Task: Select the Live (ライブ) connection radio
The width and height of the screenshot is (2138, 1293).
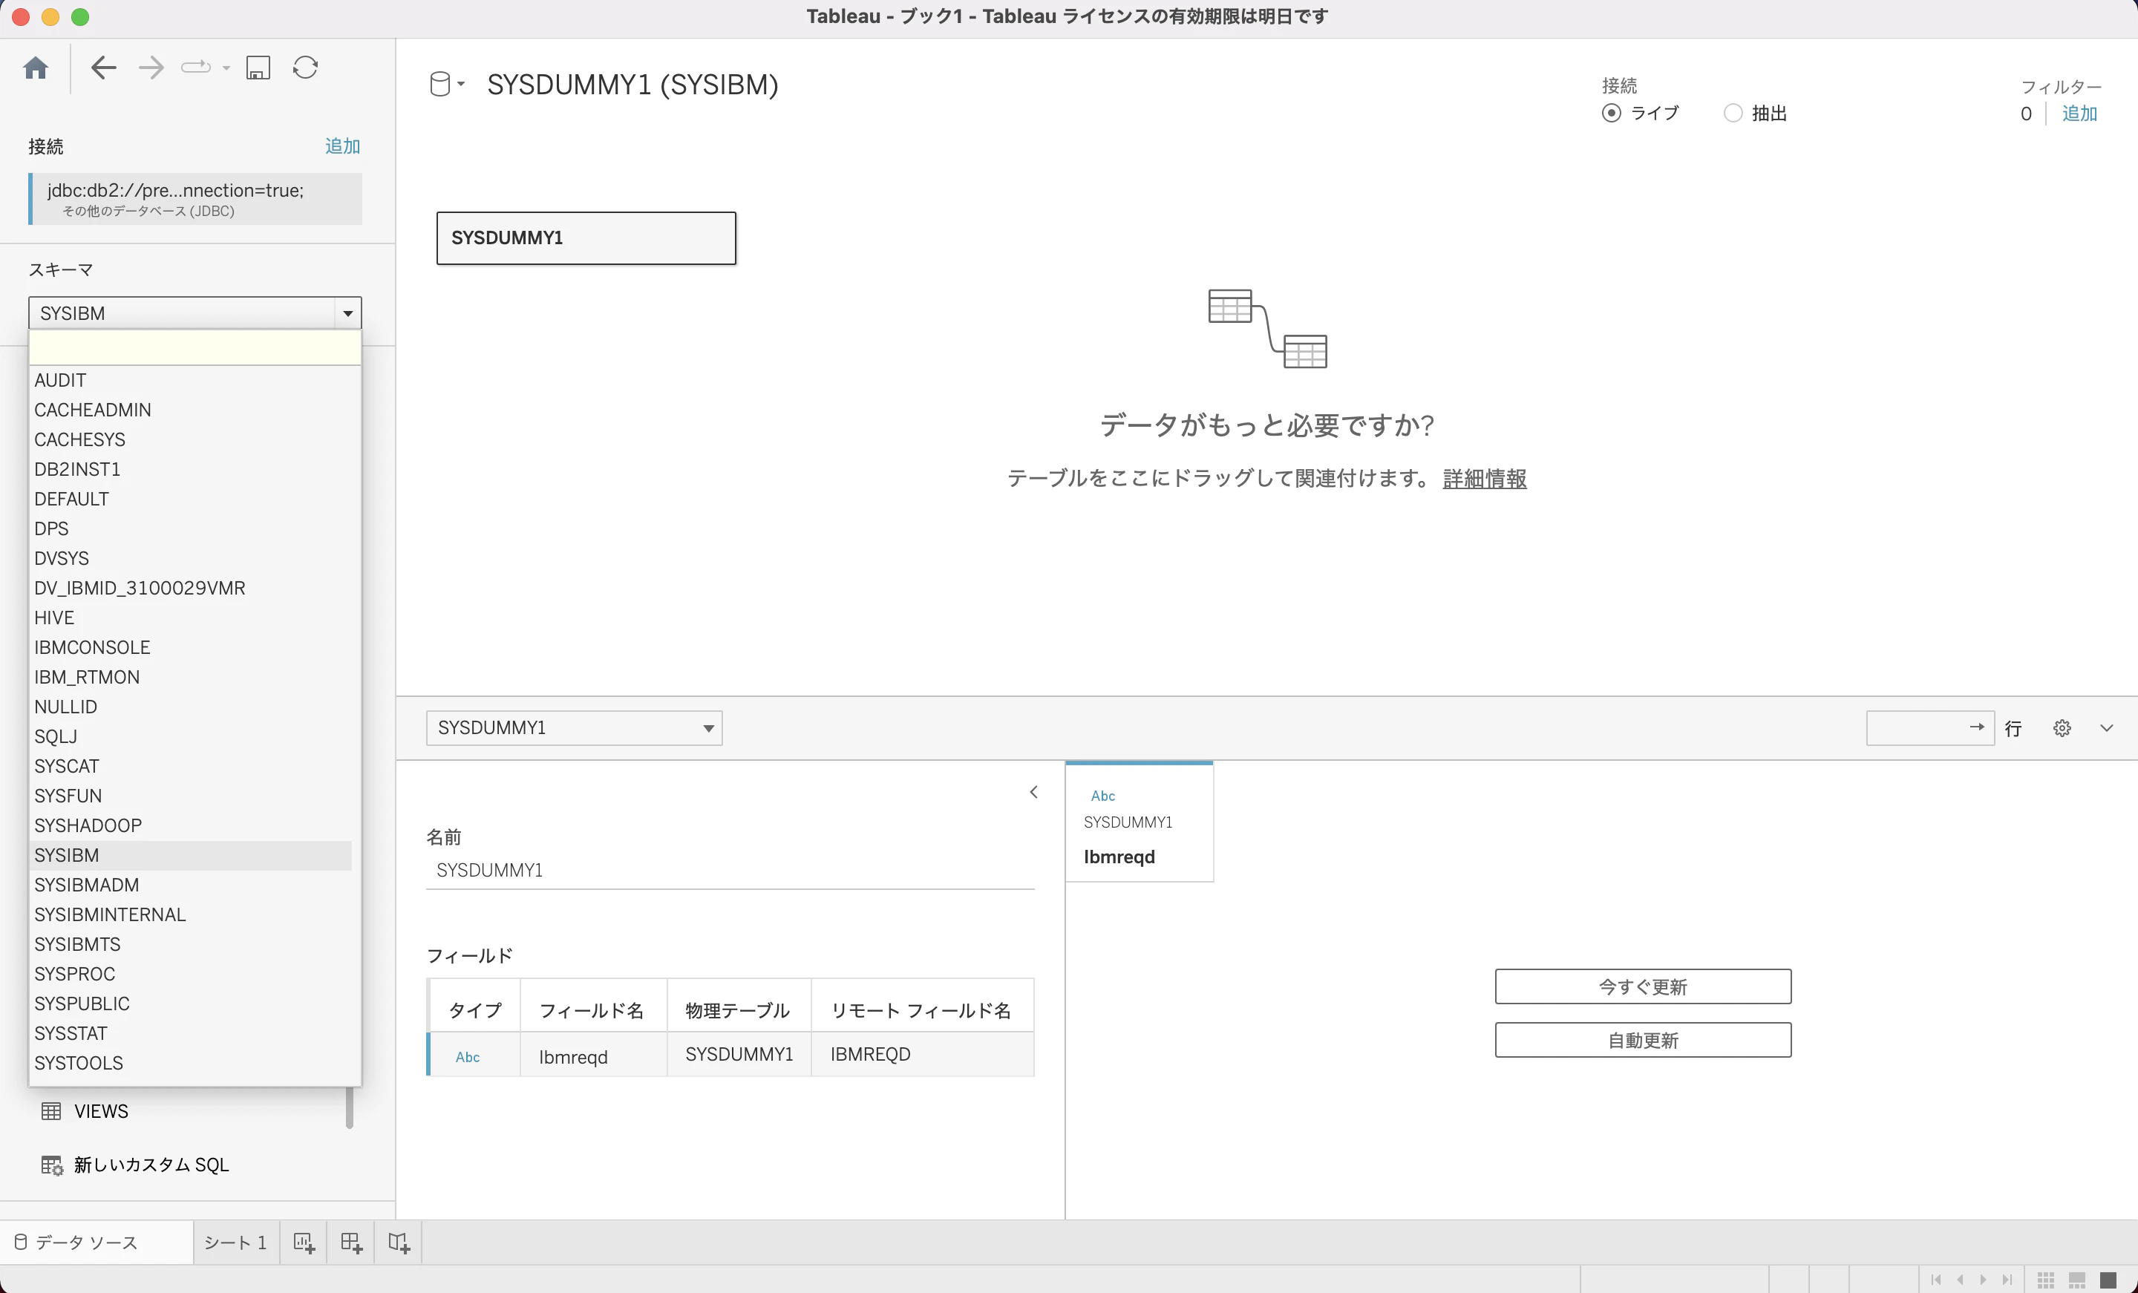Action: pos(1612,114)
